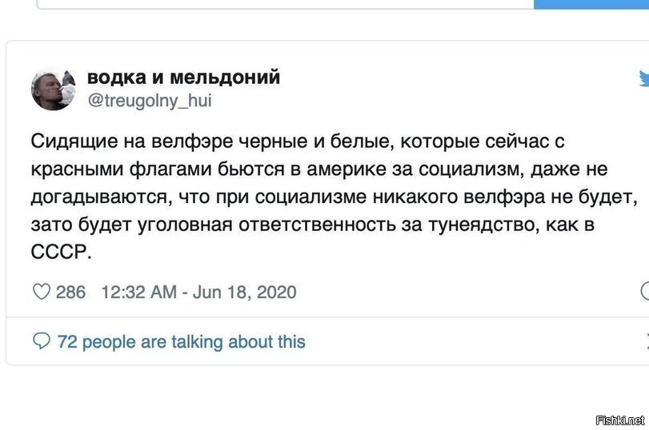Open the "водка и мельдоний" display name
Image resolution: width=649 pixels, height=430 pixels.
pos(183,78)
